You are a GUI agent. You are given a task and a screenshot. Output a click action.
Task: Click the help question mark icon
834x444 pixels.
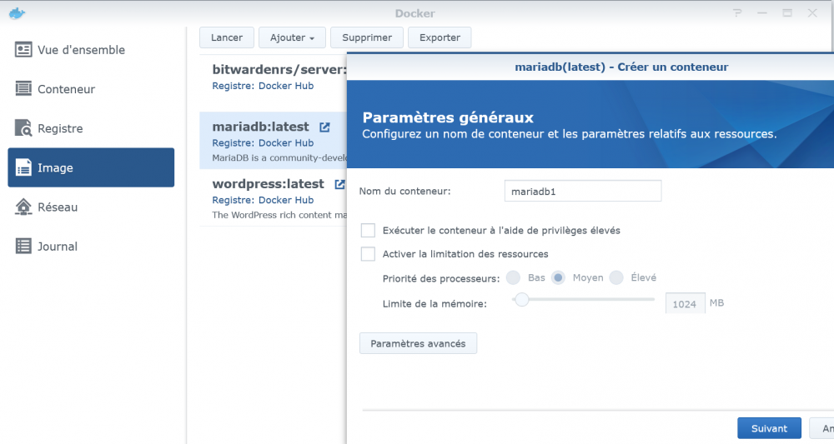737,13
